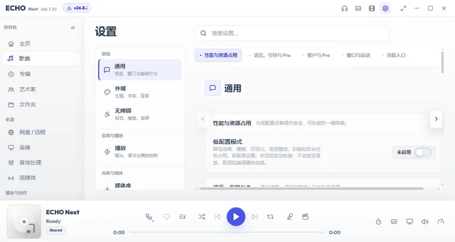This screenshot has height=242, width=455.
Task: Collapse the sidebar with double chevron
Action: 73,27
